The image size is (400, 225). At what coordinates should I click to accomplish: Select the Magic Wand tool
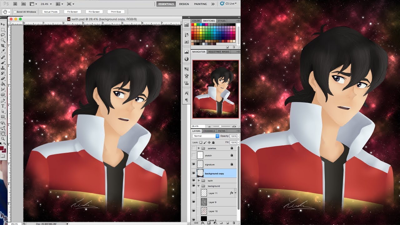pyautogui.click(x=3, y=40)
